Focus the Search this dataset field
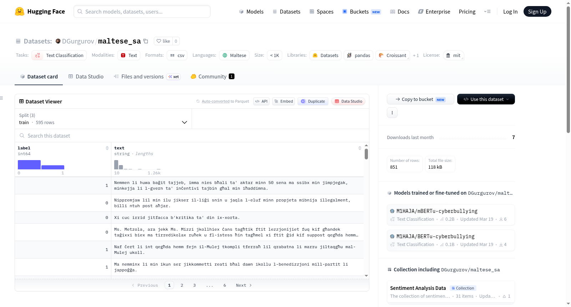Image resolution: width=571 pixels, height=307 pixels. point(192,135)
